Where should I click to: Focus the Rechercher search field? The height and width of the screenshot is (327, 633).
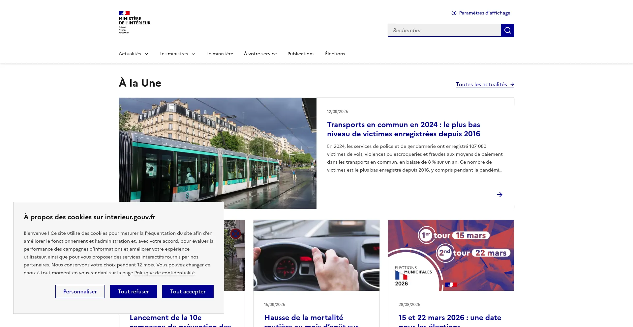click(444, 30)
